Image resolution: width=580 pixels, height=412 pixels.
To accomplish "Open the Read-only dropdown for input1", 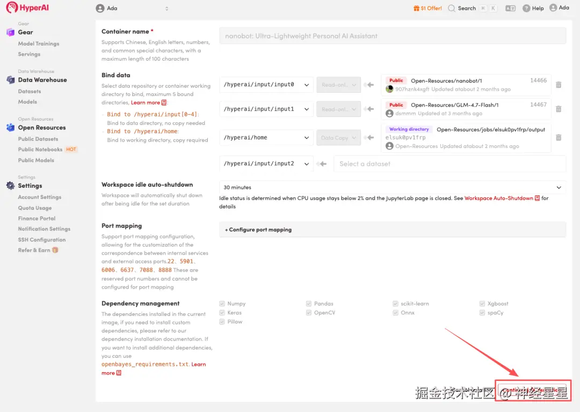I will 338,109.
